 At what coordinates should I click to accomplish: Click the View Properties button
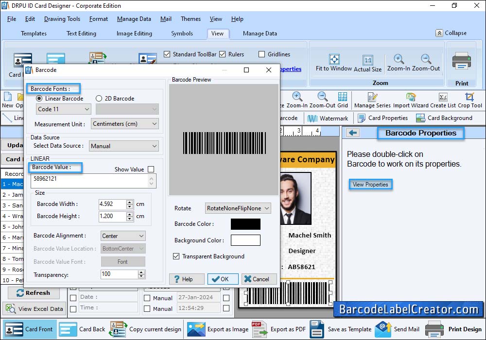click(370, 185)
